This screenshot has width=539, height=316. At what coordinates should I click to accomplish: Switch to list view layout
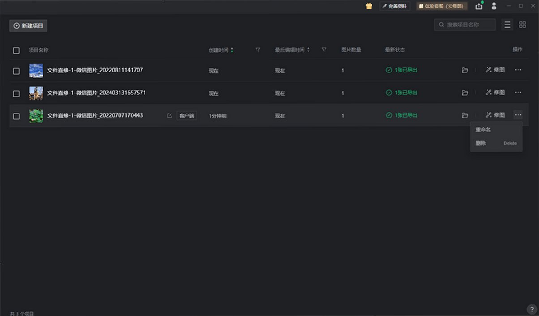(507, 25)
